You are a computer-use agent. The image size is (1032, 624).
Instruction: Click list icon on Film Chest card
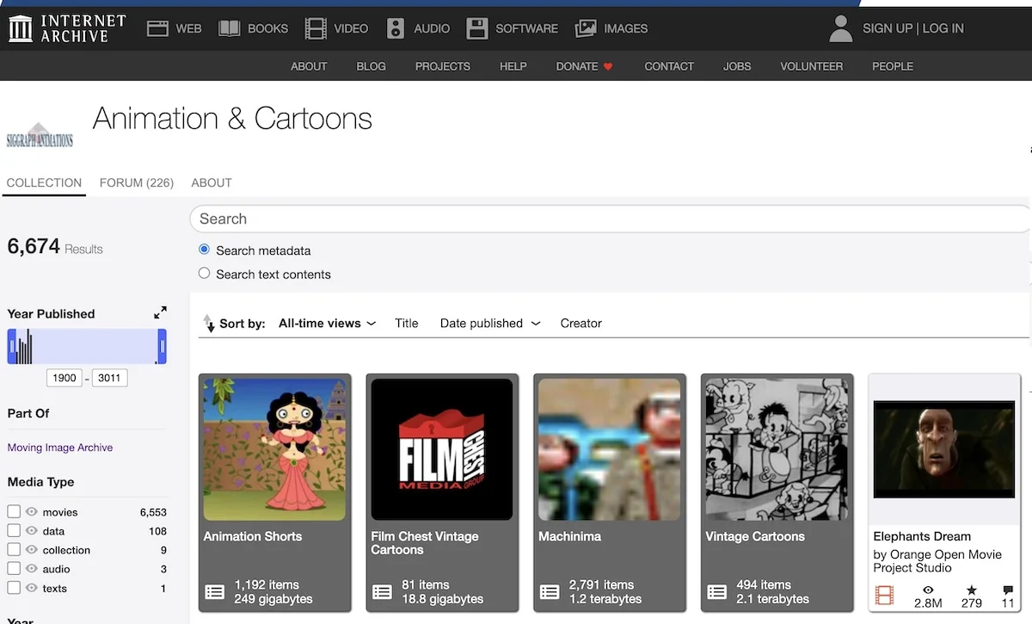pos(383,592)
